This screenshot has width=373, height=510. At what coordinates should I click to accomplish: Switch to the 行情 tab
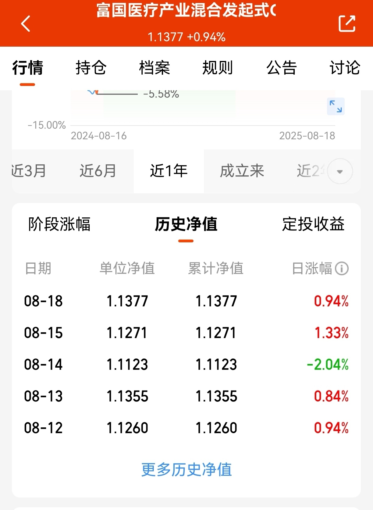(x=27, y=68)
